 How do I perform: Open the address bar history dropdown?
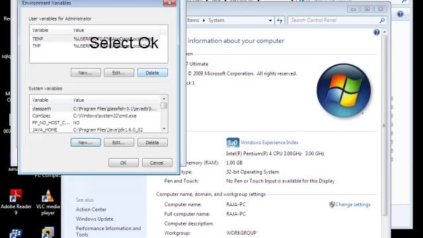270,20
